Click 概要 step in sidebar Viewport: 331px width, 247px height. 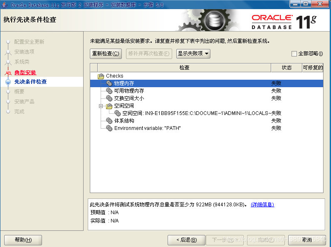[19, 92]
